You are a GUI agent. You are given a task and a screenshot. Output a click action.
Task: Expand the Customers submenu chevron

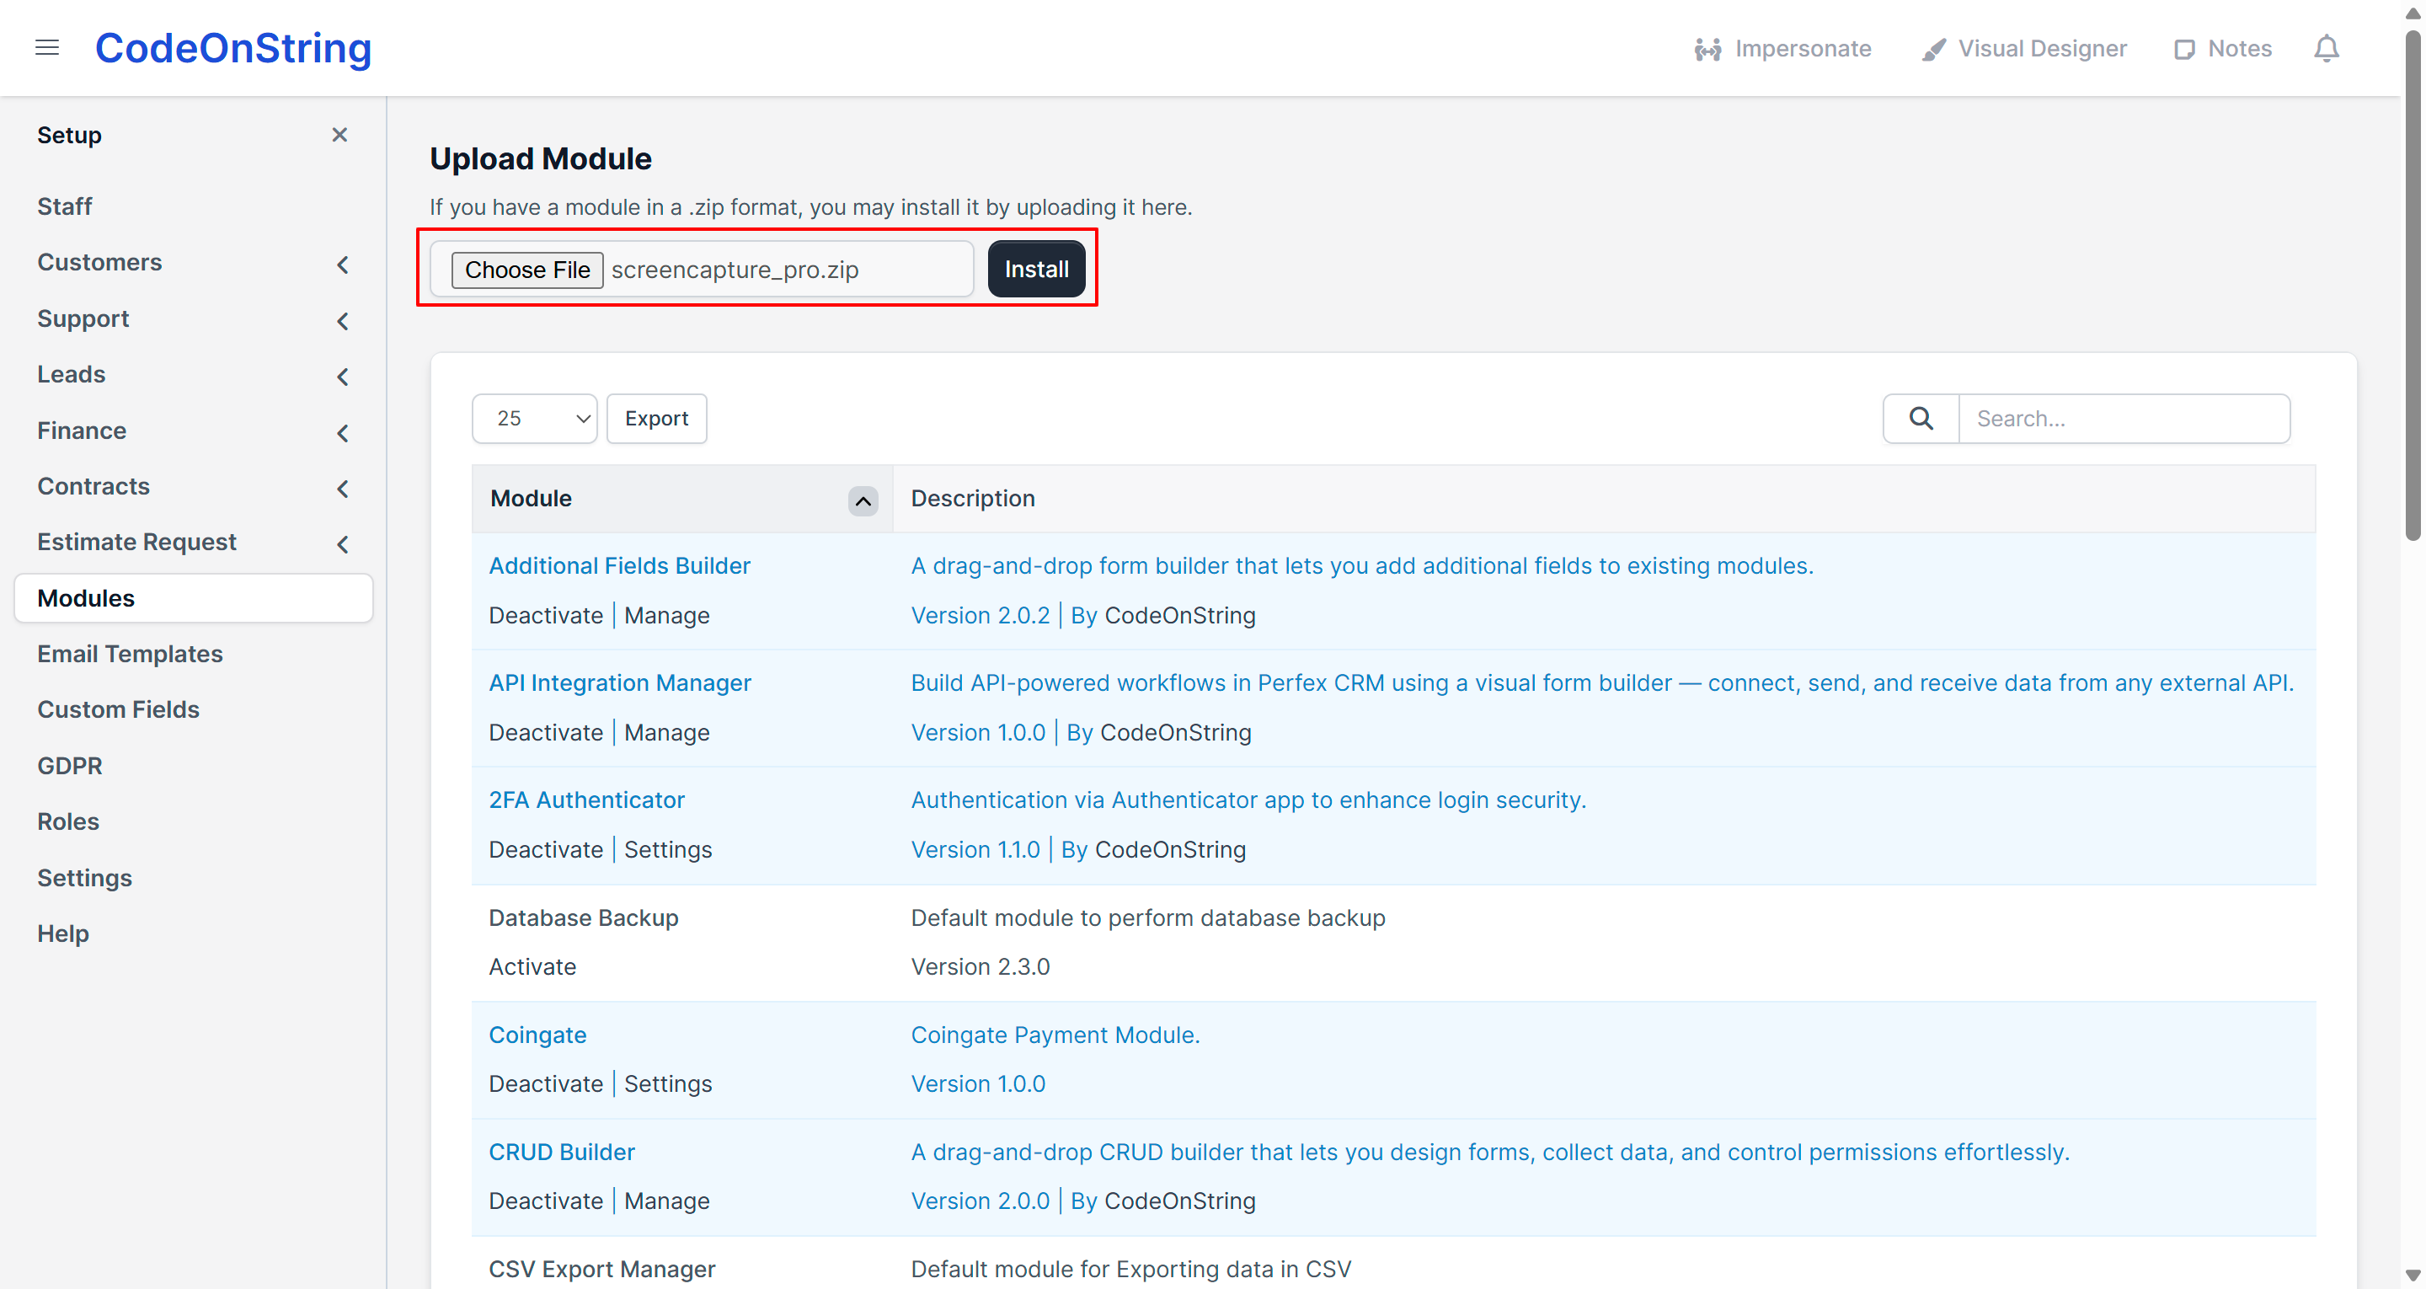(x=343, y=265)
